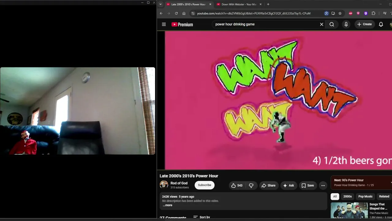Expand the tab search dropdown
392x221 pixels.
pyautogui.click(x=160, y=4)
